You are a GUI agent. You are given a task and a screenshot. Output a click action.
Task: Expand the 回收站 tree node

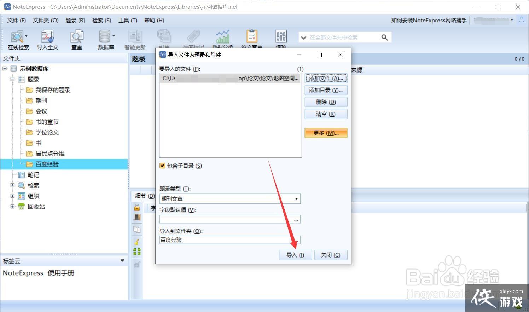(x=12, y=207)
